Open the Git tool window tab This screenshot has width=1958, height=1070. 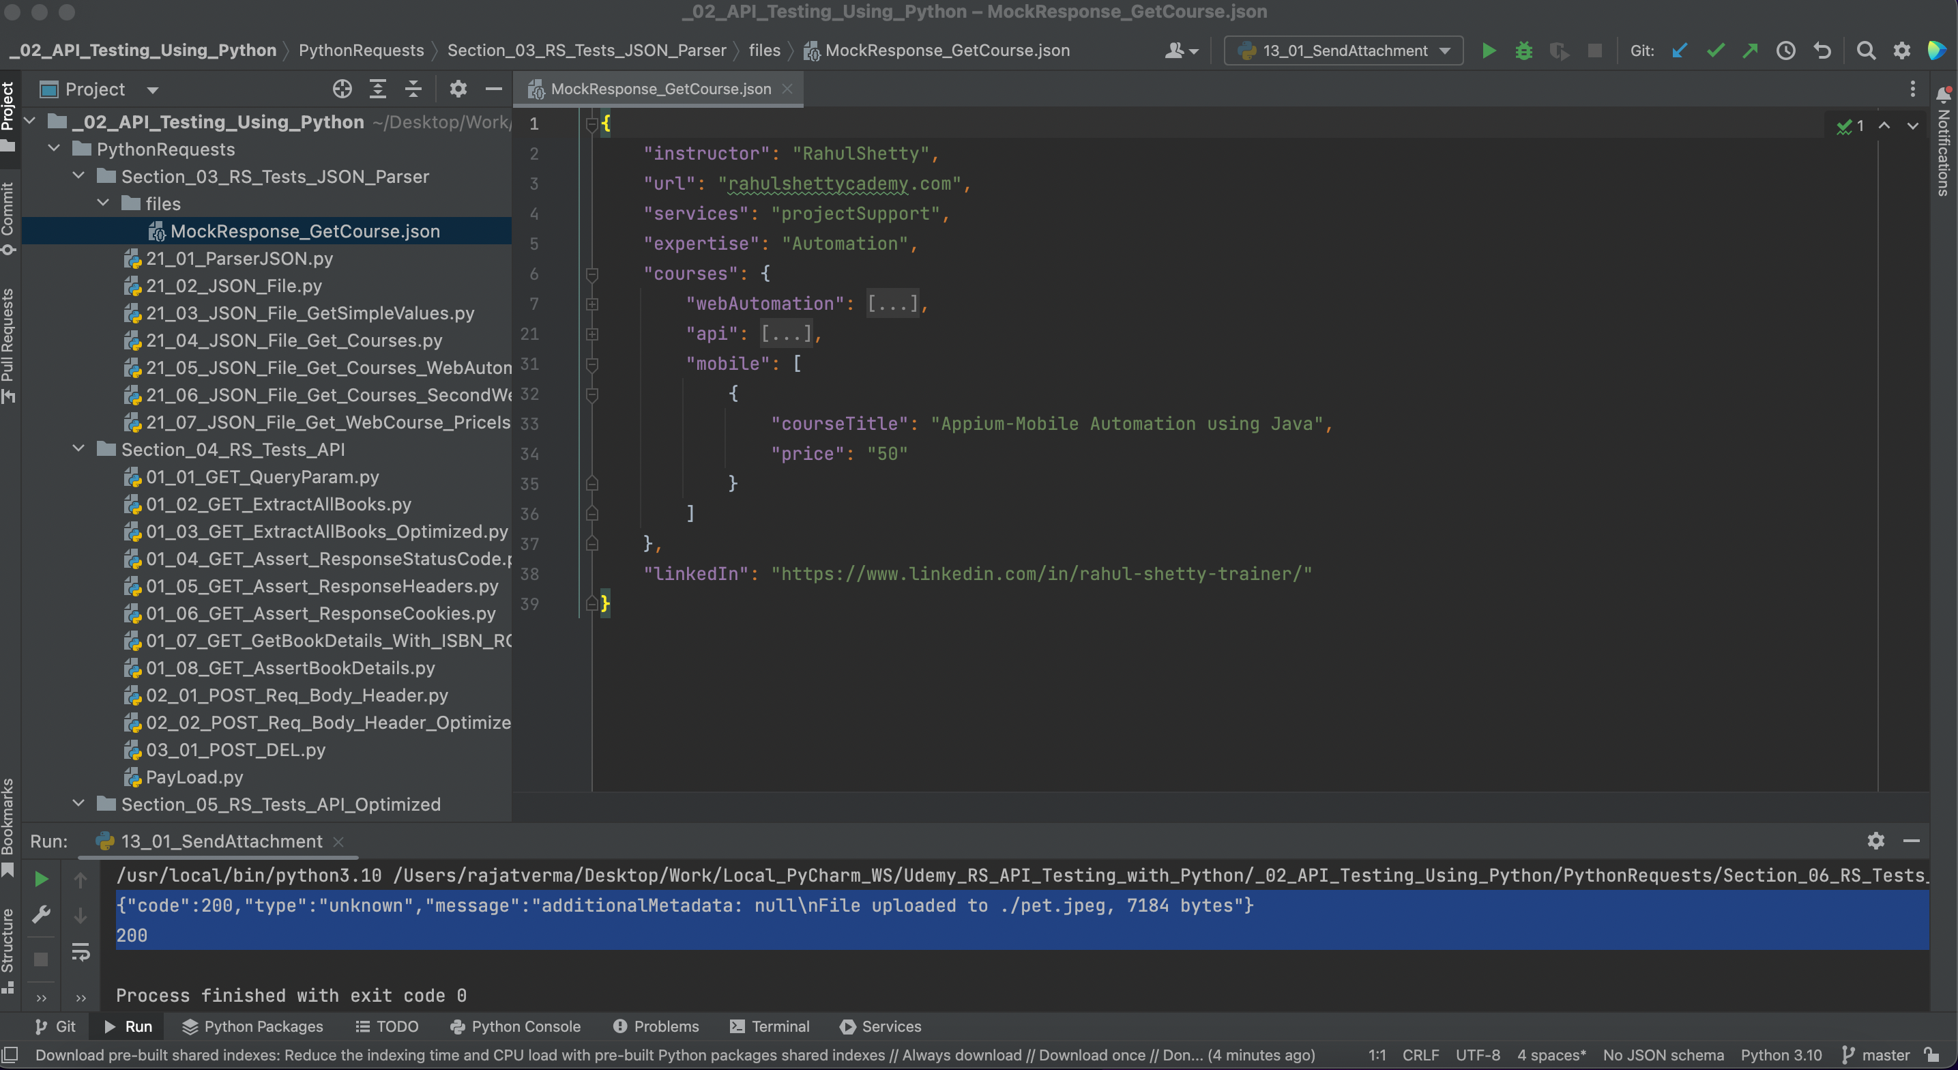pos(55,1026)
